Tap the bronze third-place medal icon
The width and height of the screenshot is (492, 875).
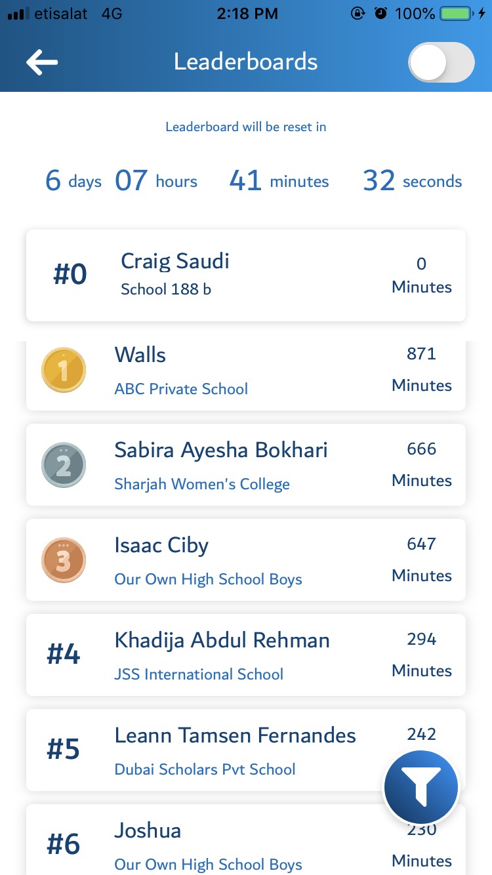(x=64, y=560)
